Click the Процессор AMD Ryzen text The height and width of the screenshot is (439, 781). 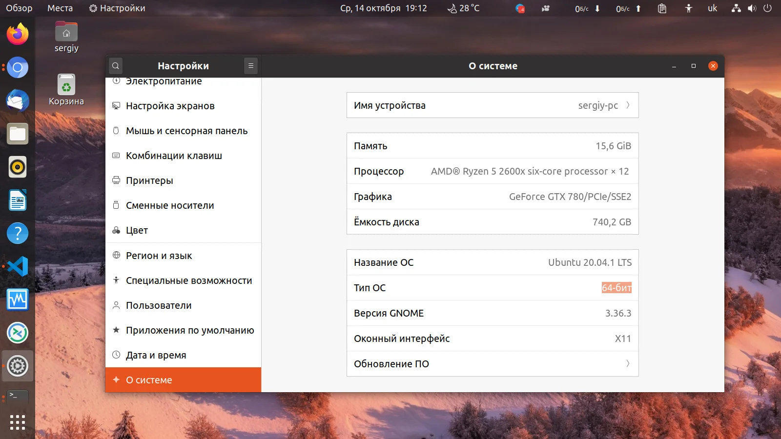point(530,171)
